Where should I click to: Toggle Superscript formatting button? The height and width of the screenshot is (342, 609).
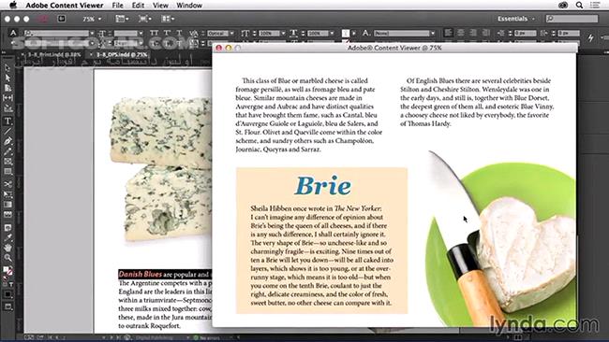click(x=179, y=34)
